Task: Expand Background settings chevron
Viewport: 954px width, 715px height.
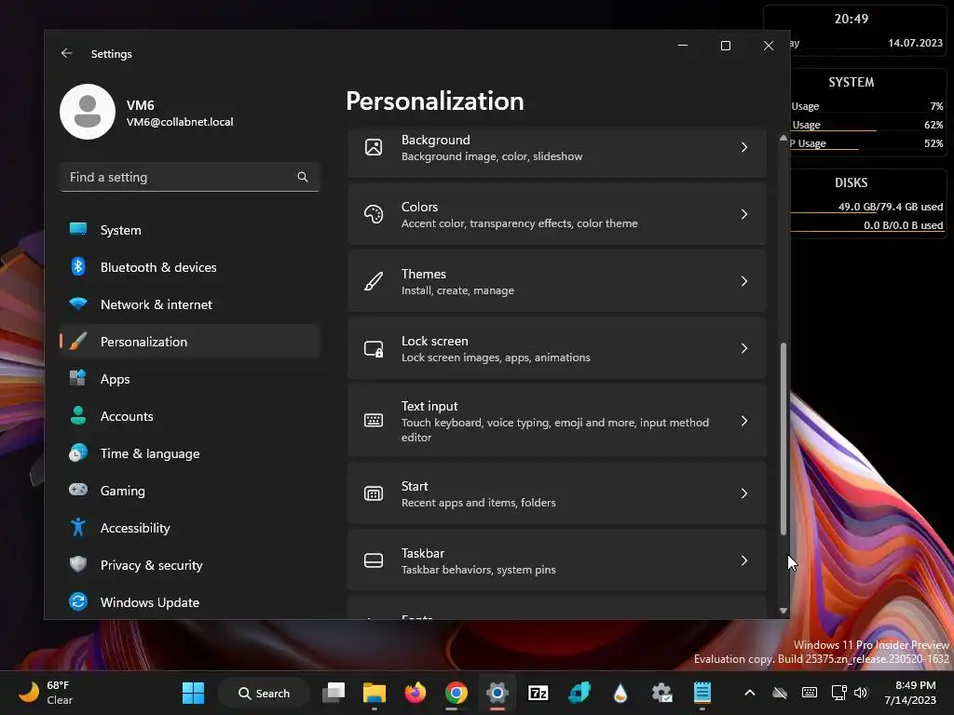Action: 744,147
